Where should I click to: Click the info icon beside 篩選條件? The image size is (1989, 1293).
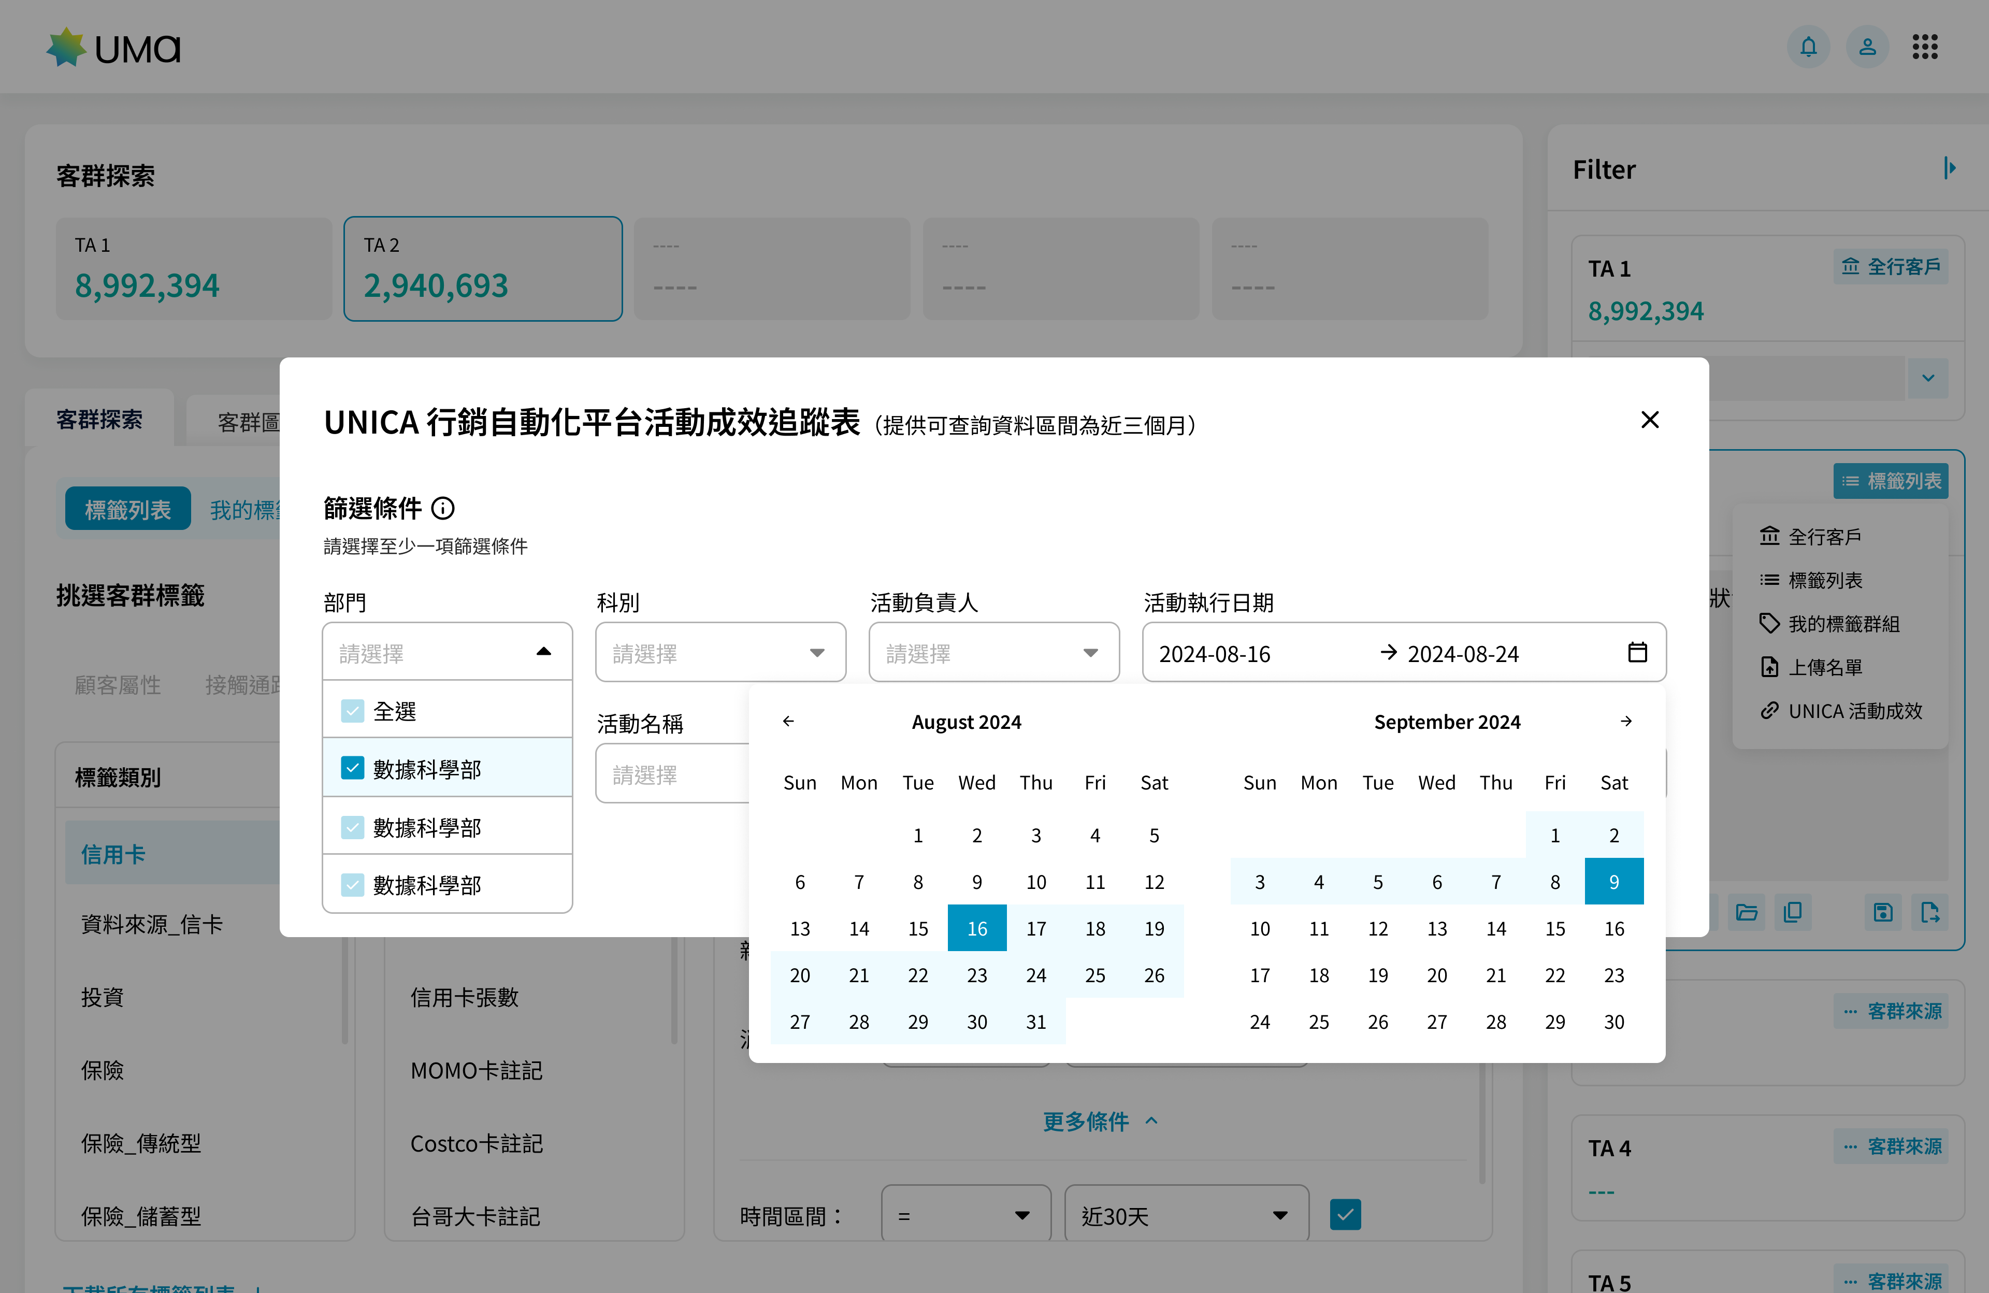[443, 508]
